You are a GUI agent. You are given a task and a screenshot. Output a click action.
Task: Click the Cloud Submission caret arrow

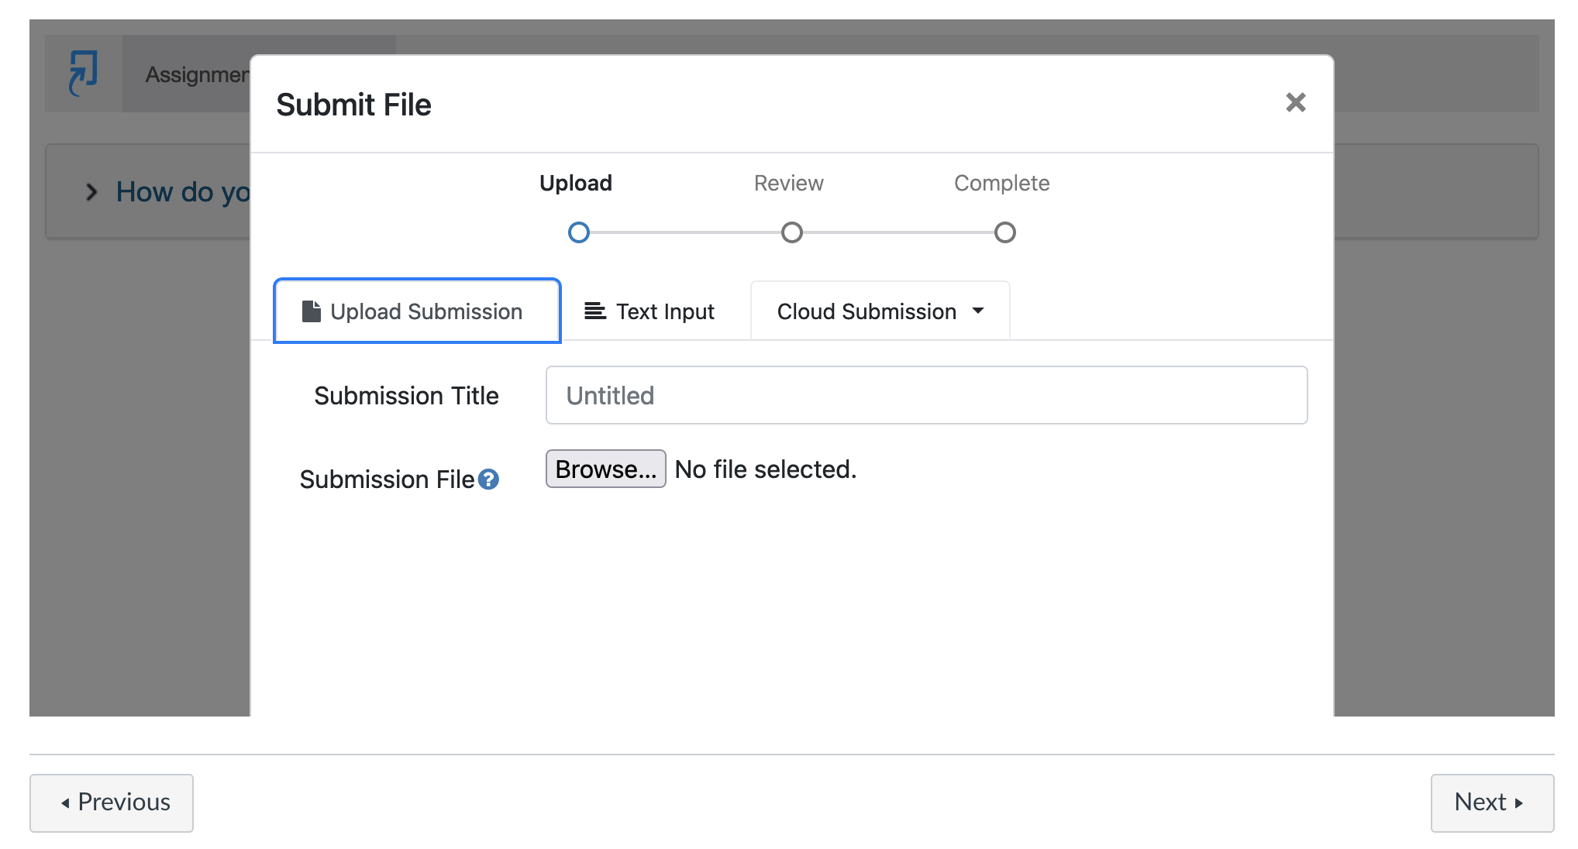click(978, 311)
